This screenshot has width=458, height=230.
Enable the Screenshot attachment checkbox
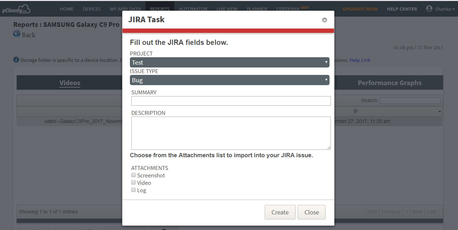point(133,175)
